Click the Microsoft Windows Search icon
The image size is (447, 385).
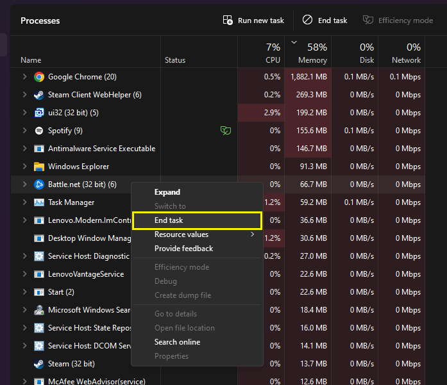click(39, 310)
